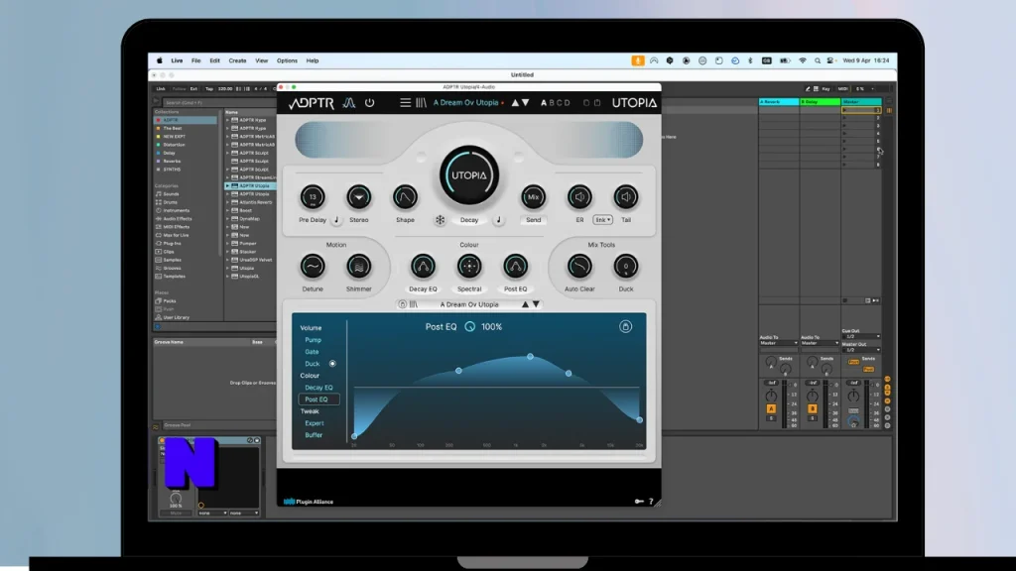Toggle the Utopia plugin power button
Image resolution: width=1016 pixels, height=571 pixels.
click(x=369, y=102)
